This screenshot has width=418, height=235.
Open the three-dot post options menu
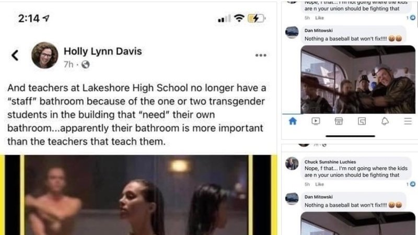[x=261, y=55]
